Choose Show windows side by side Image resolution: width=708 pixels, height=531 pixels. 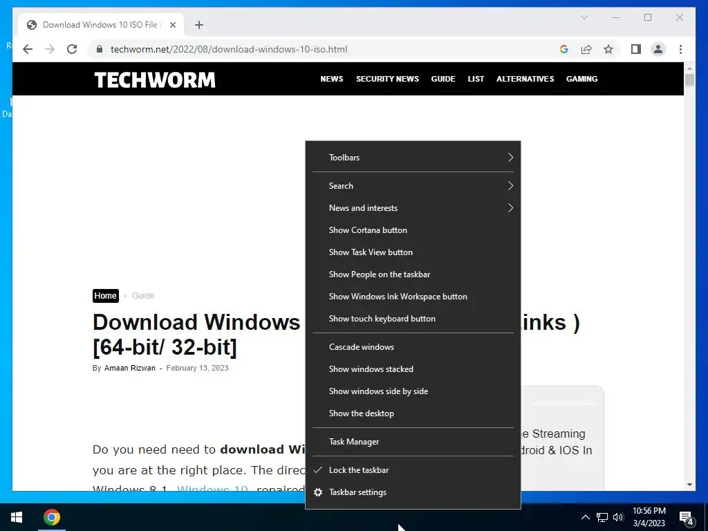tap(413, 391)
